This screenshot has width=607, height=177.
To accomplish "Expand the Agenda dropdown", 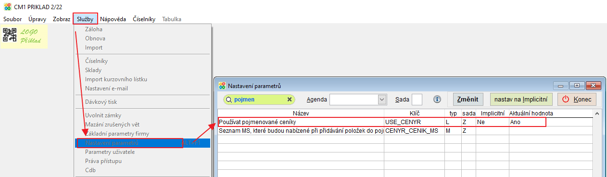I will 382,100.
